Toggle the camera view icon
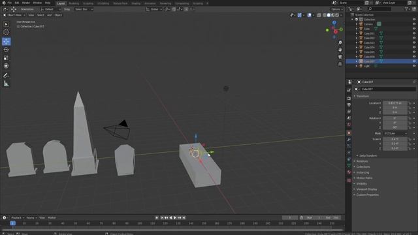 pyautogui.click(x=340, y=57)
